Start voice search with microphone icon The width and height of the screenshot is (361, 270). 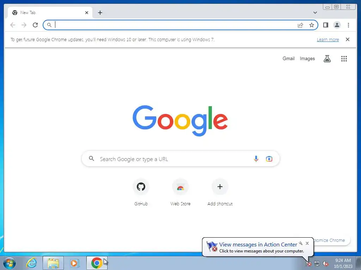256,159
